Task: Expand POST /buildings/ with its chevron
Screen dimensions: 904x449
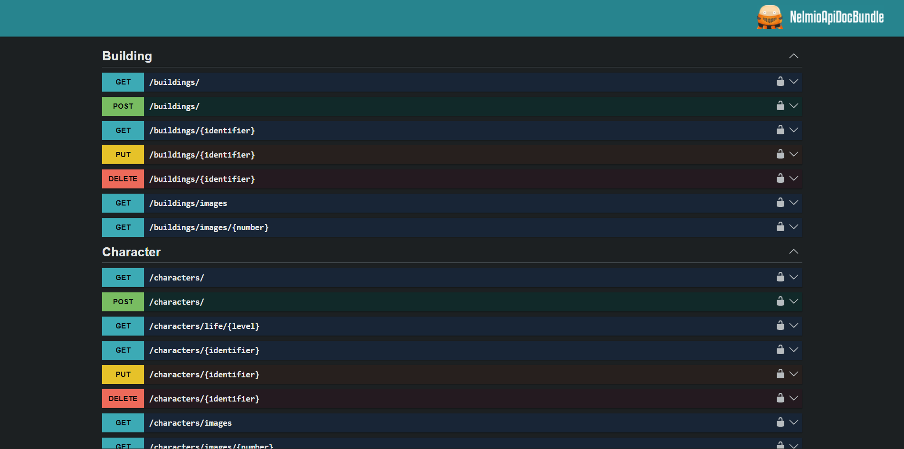Action: pyautogui.click(x=793, y=106)
